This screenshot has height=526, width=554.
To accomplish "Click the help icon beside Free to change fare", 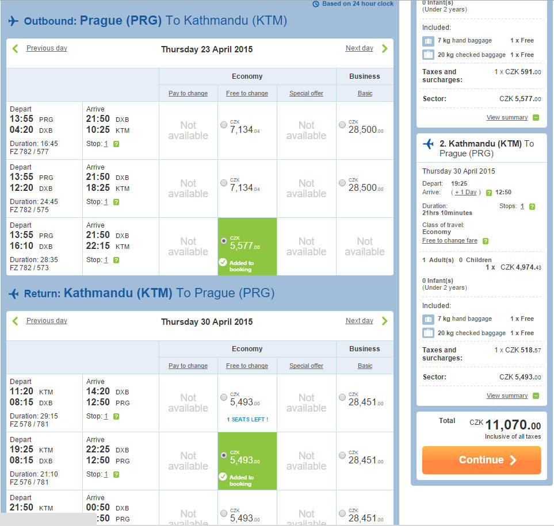I will coord(486,241).
